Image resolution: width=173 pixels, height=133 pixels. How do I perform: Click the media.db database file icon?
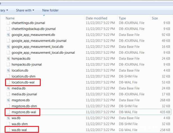click(8, 88)
